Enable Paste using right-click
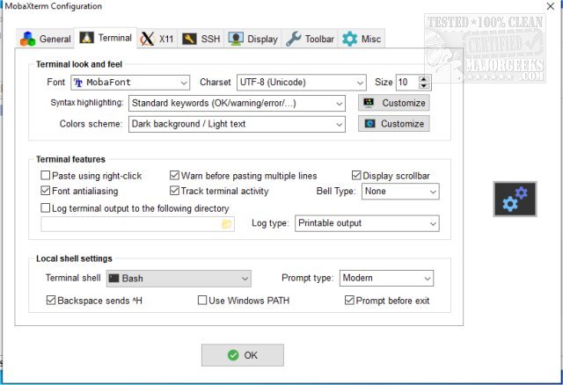This screenshot has height=385, width=563. pos(45,176)
